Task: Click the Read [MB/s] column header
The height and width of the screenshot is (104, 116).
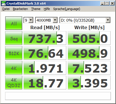Action: [45, 28]
